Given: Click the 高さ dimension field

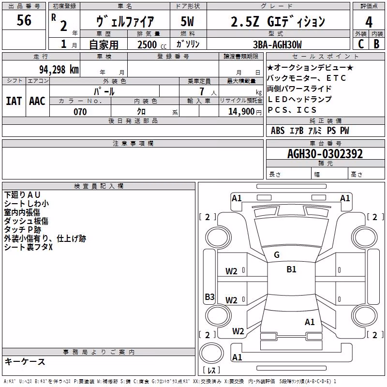Looking at the screenshot, I should click(x=366, y=173).
